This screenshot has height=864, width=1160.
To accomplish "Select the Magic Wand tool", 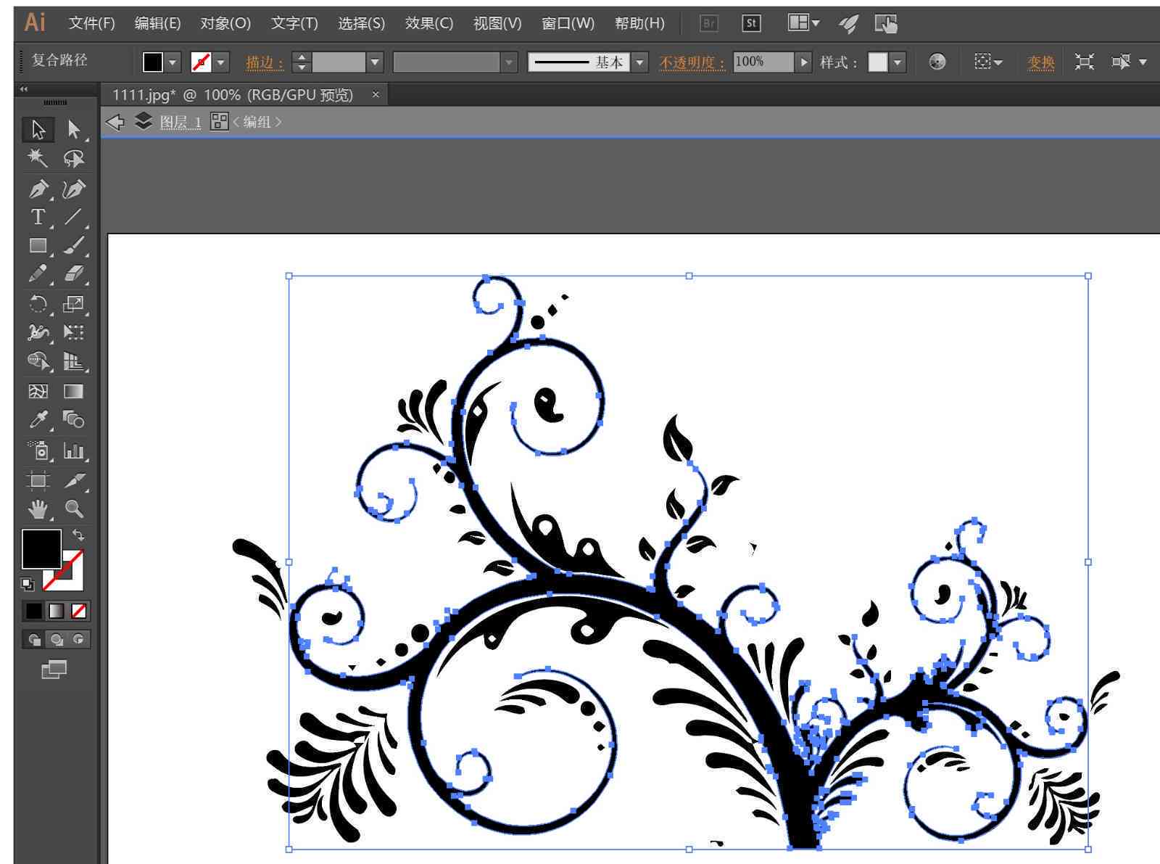I will 38,158.
